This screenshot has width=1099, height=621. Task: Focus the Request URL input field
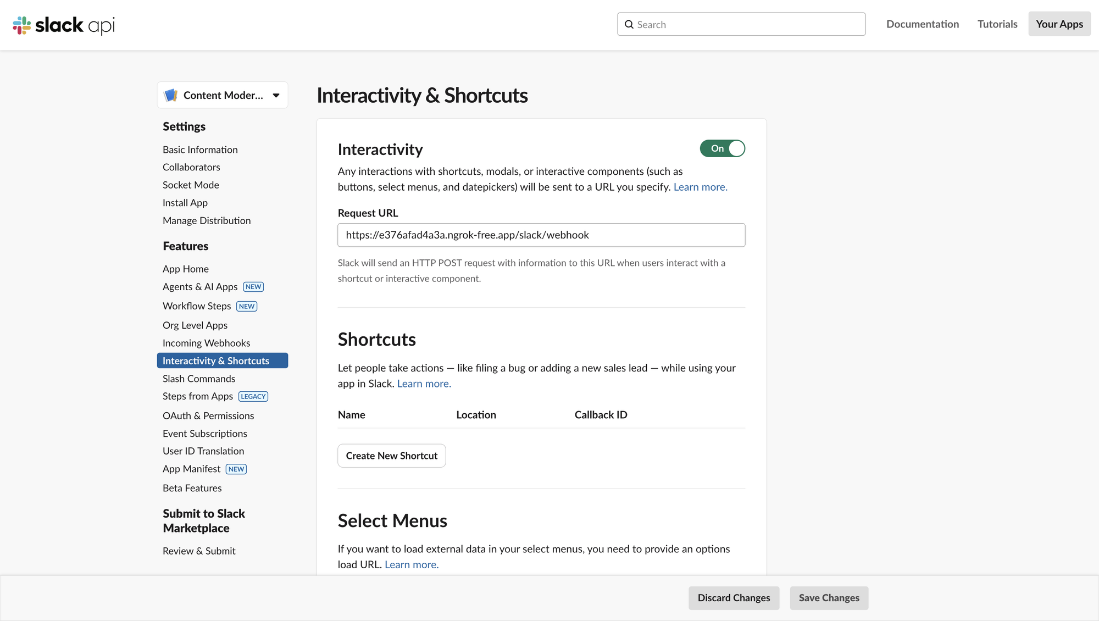[x=541, y=235]
